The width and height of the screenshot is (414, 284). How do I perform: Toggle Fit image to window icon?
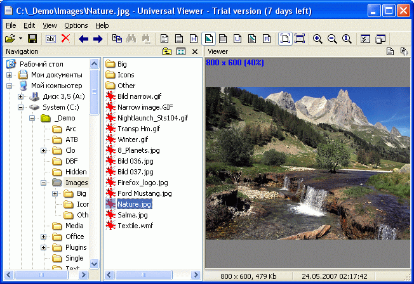tap(285, 39)
